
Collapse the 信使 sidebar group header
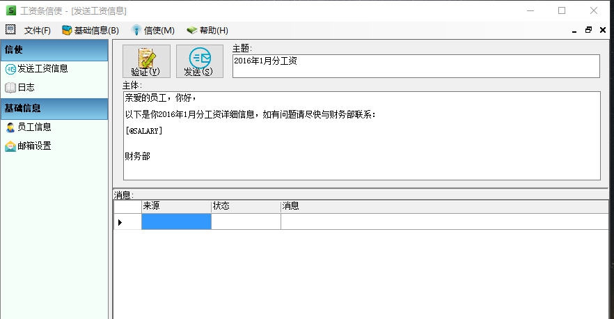pyautogui.click(x=54, y=49)
